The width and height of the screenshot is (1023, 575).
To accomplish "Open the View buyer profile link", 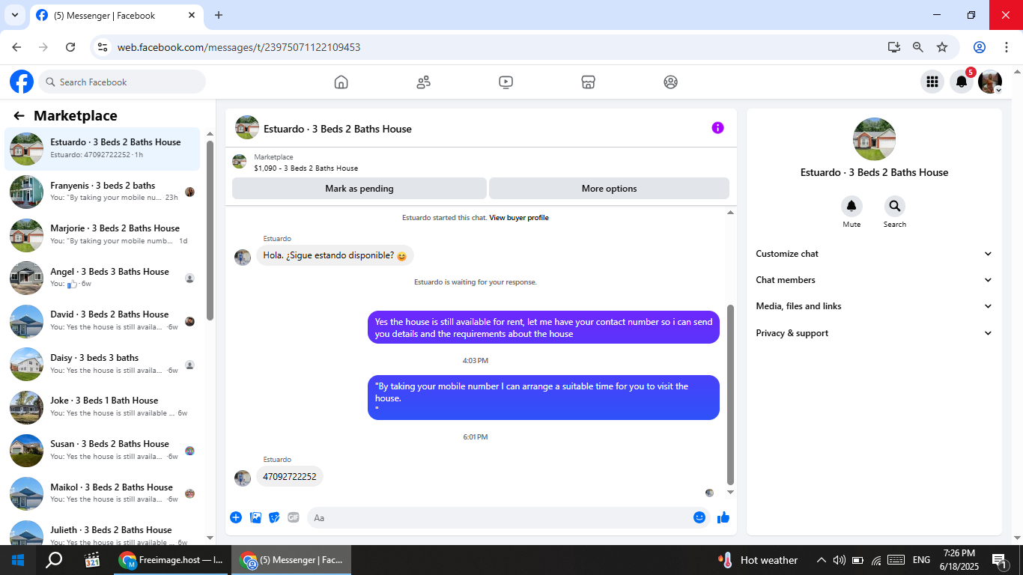I will point(519,218).
